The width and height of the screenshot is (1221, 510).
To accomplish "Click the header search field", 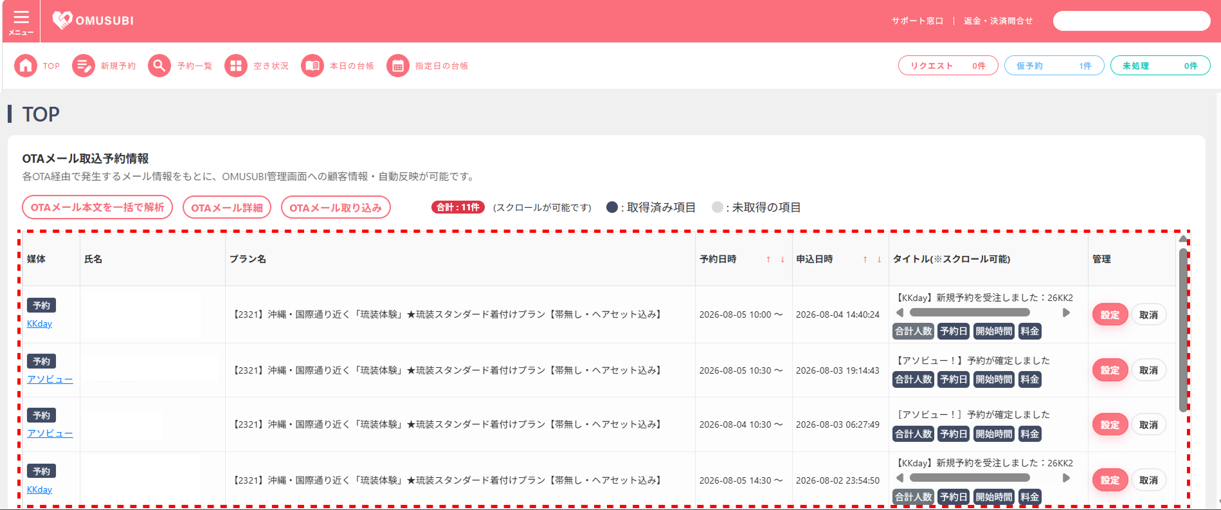I will (1132, 21).
